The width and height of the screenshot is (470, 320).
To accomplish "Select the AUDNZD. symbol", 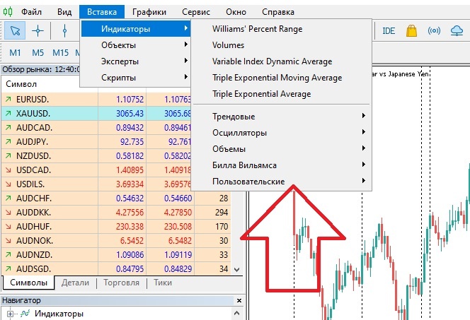I will [34, 254].
